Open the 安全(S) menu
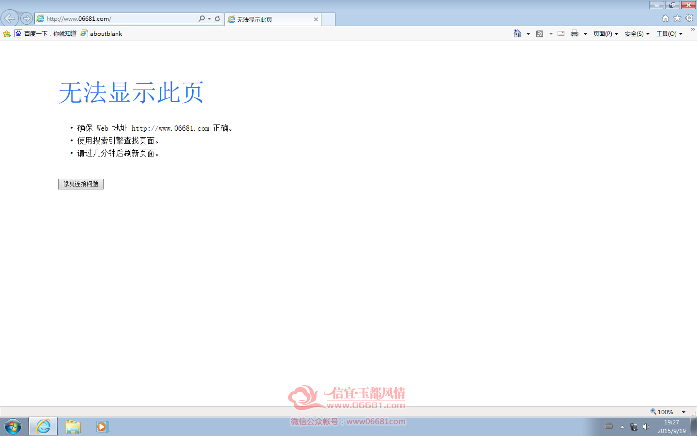697x436 pixels. [637, 33]
